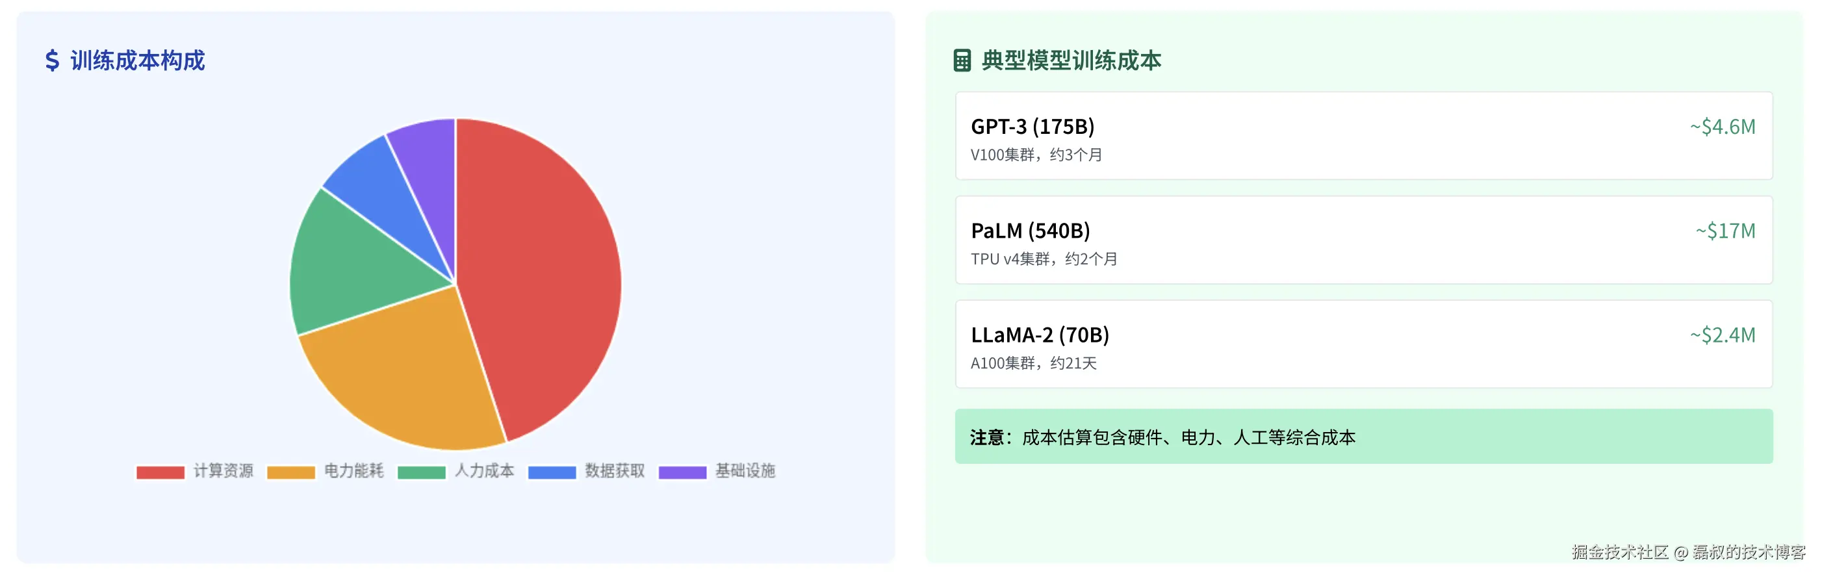Click the ~$2.4M cost value
This screenshot has width=1822, height=577.
(x=1723, y=335)
